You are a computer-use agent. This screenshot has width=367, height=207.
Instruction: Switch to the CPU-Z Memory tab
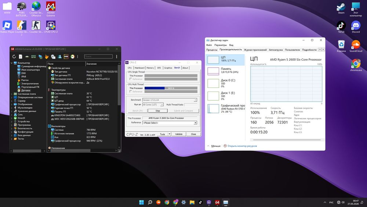pyautogui.click(x=150, y=68)
